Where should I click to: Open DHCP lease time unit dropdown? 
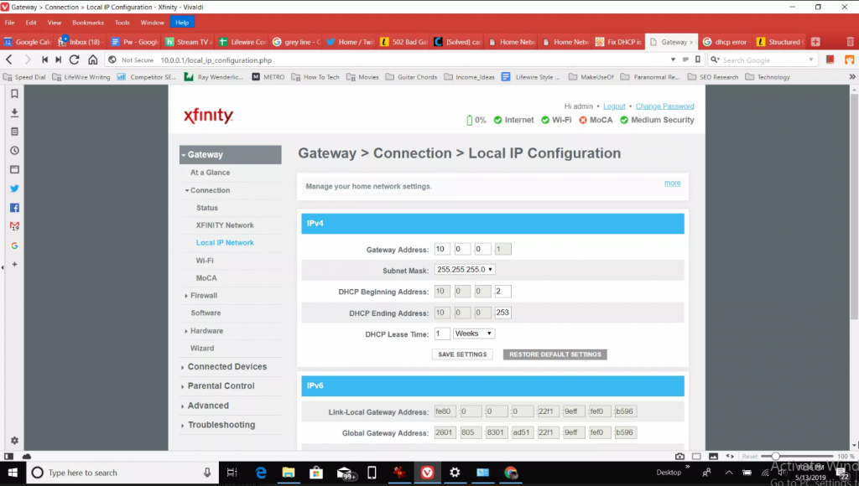tap(473, 333)
